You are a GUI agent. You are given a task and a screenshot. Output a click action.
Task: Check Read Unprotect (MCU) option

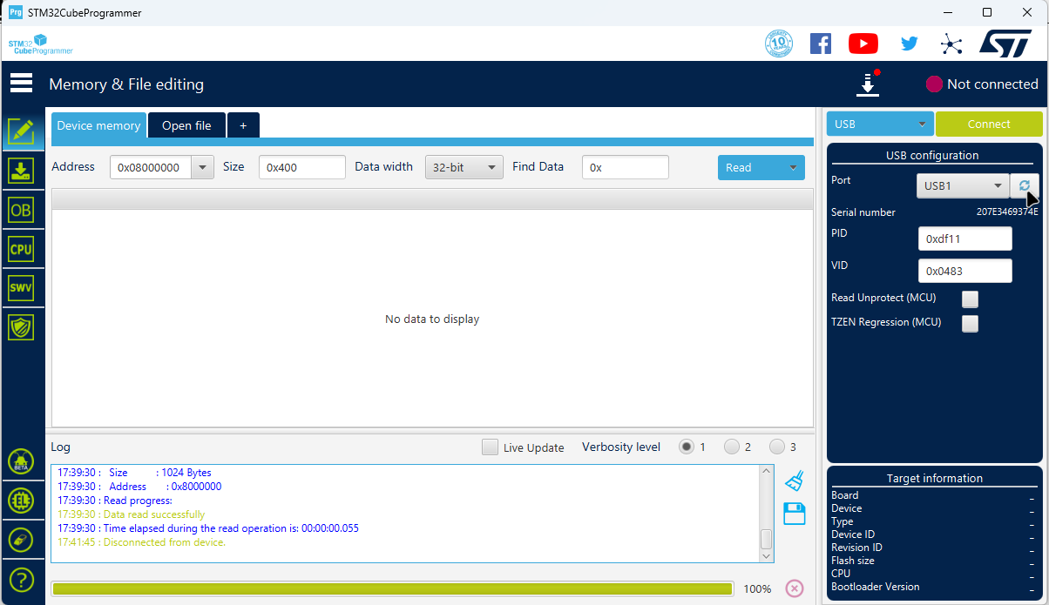(970, 299)
